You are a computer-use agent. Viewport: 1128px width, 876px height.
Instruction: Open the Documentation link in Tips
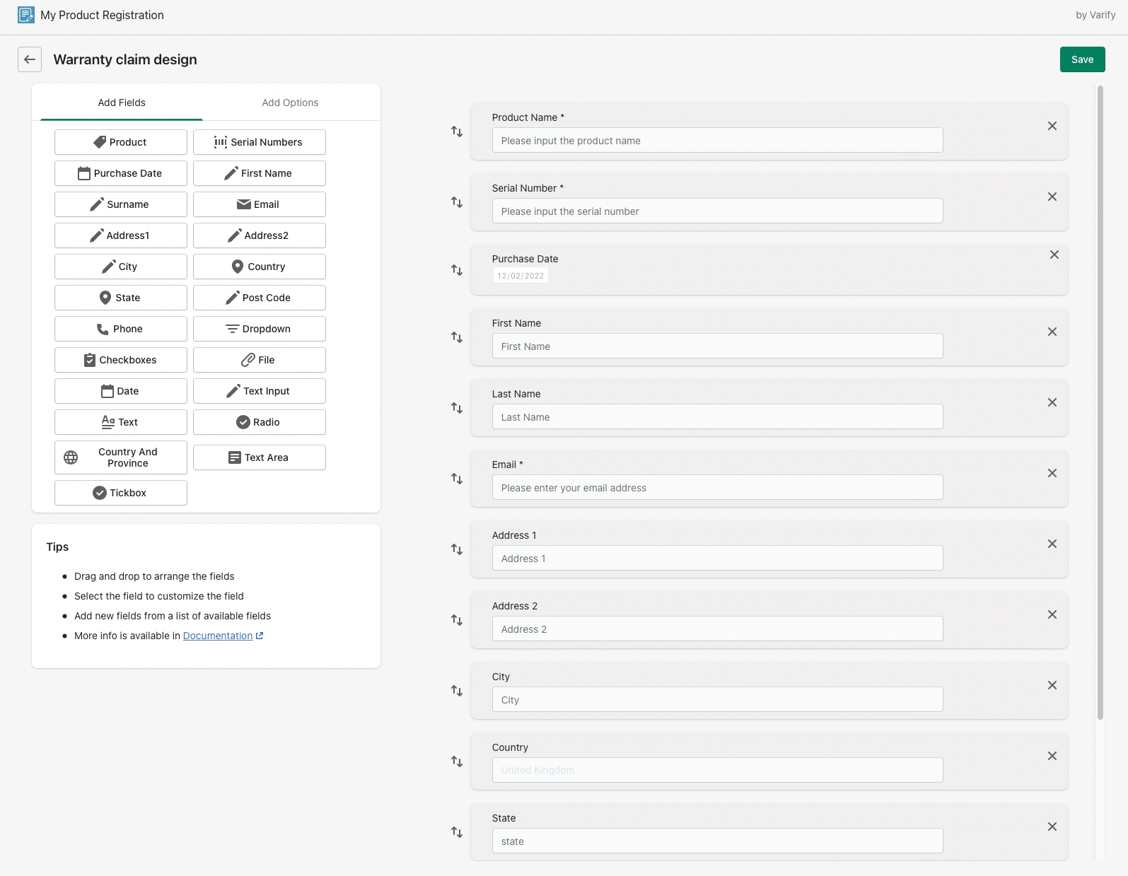click(x=218, y=636)
